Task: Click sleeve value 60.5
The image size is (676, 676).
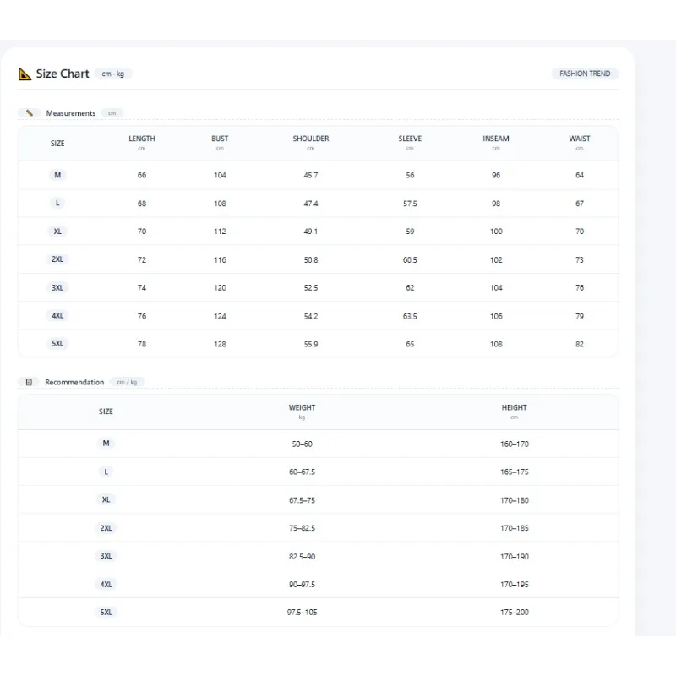Action: (x=410, y=260)
